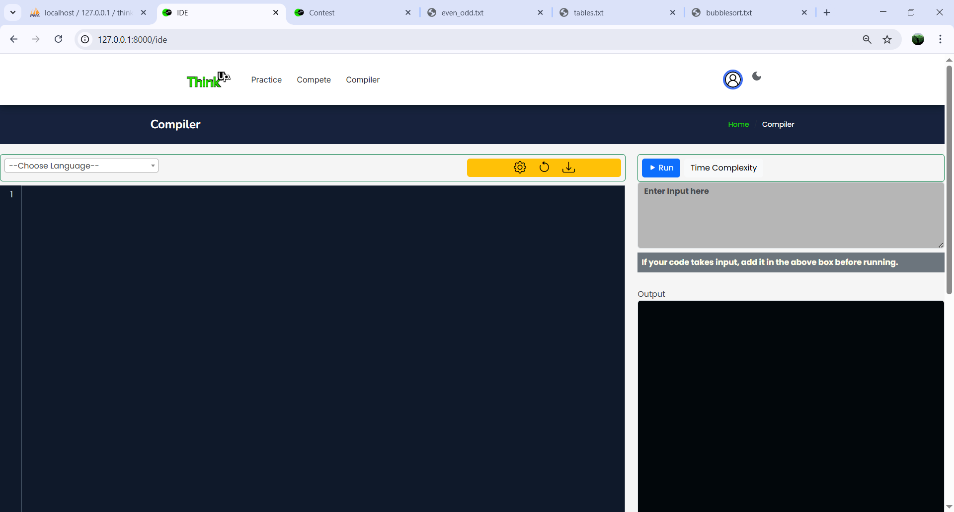
Task: Expand the Choose Language dropdown
Action: point(81,166)
